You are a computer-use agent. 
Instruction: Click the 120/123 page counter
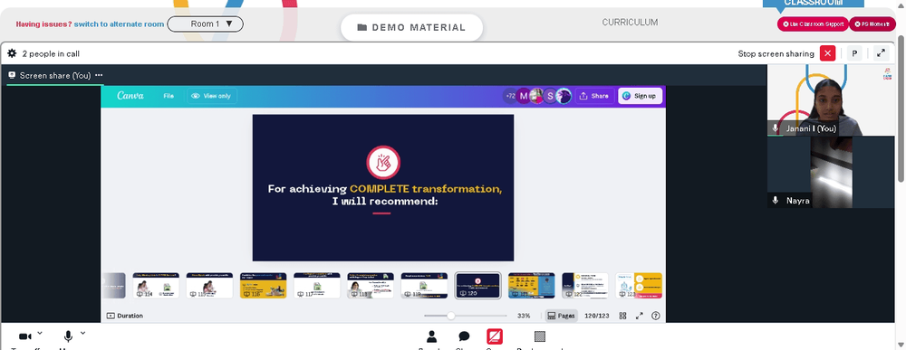click(597, 316)
